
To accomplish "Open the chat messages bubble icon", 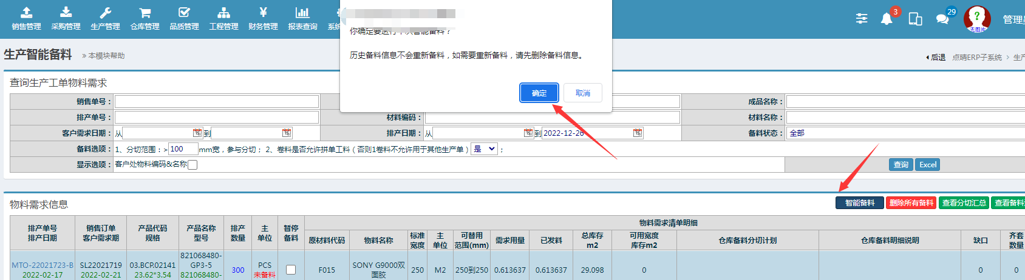I will 942,19.
